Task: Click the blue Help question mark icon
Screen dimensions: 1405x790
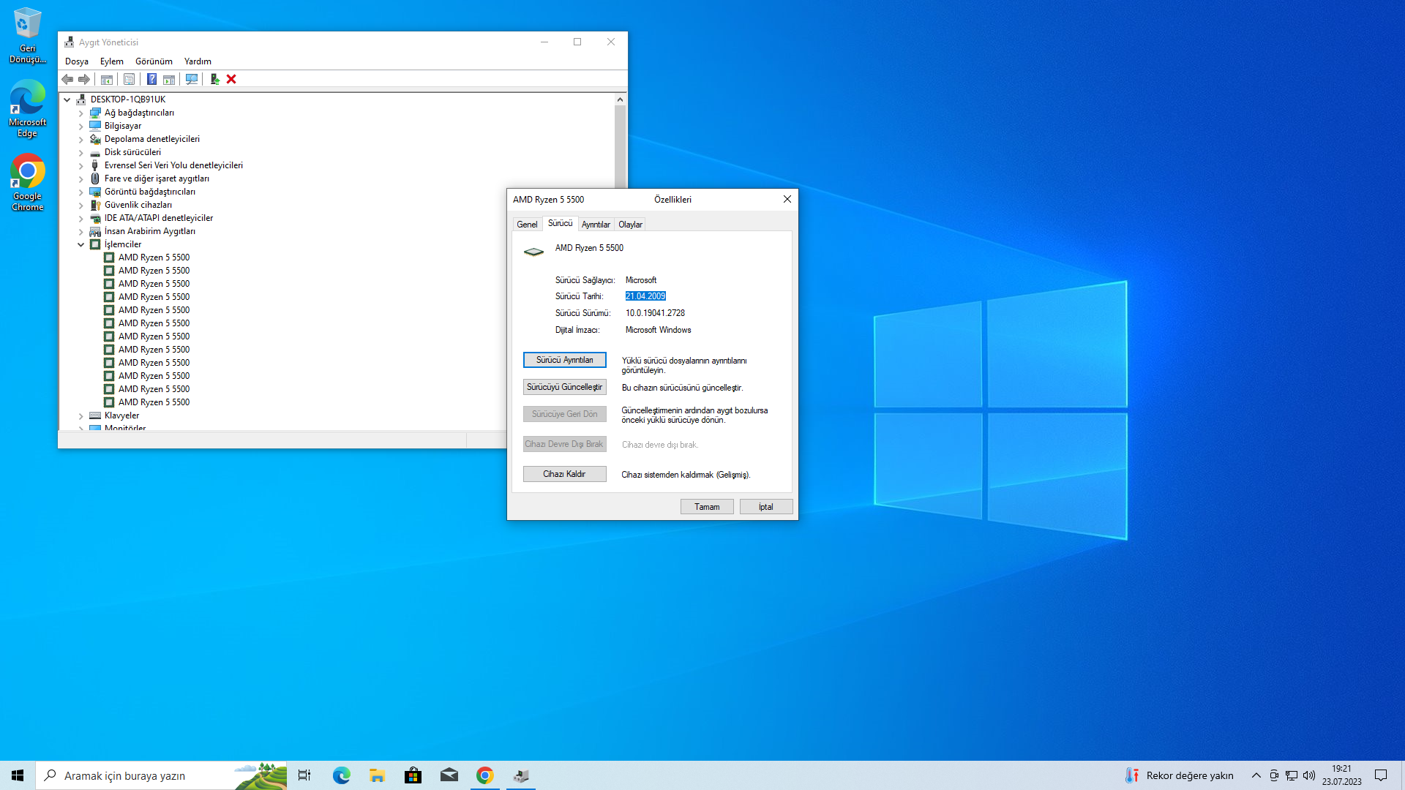Action: click(x=151, y=79)
